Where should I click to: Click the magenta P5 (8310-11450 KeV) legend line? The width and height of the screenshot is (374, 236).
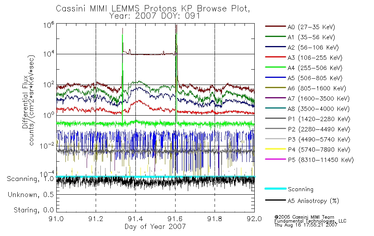point(276,159)
